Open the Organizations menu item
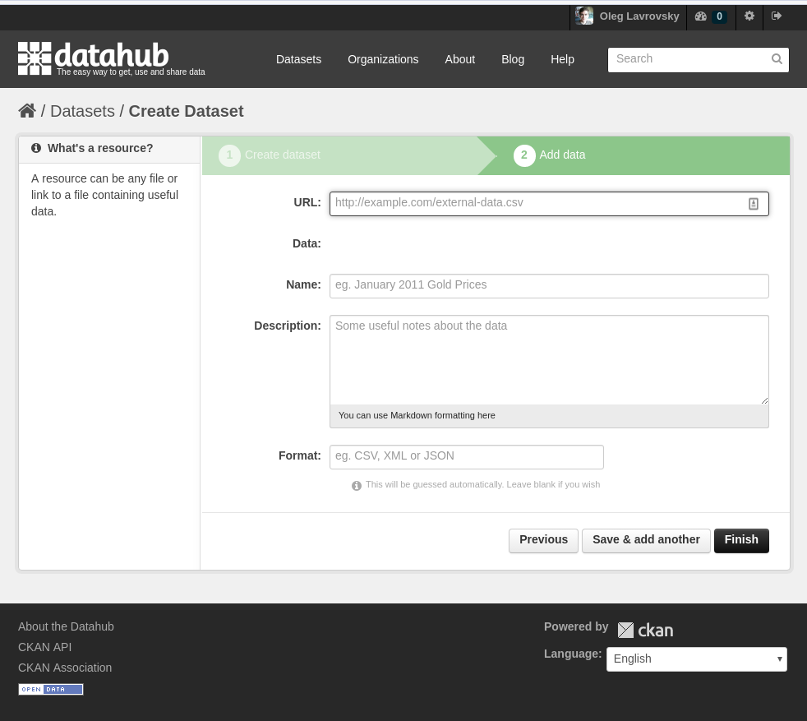This screenshot has height=721, width=807. coord(383,59)
